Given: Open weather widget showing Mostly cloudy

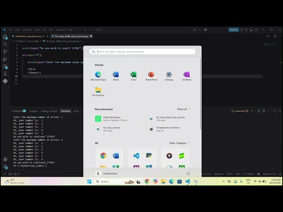Looking at the screenshot, I should coord(15,182).
